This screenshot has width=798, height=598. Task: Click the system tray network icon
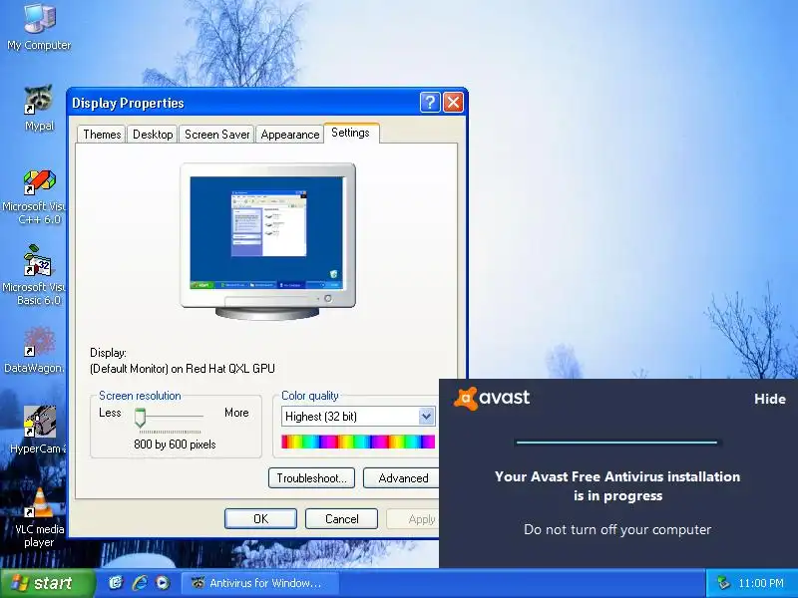pyautogui.click(x=723, y=583)
